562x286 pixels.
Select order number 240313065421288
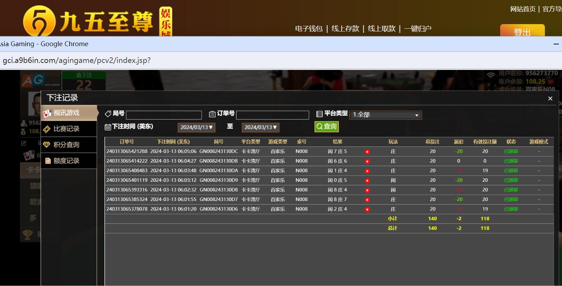[x=127, y=151]
